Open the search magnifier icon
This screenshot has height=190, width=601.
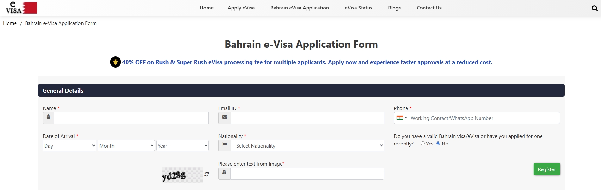594,8
